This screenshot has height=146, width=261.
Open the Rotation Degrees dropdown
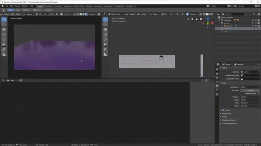click(250, 97)
